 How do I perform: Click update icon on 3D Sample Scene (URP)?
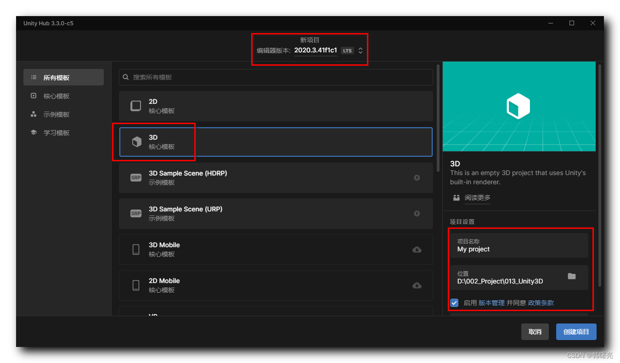pyautogui.click(x=417, y=214)
